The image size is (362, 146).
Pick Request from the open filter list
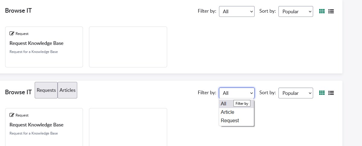coord(230,120)
